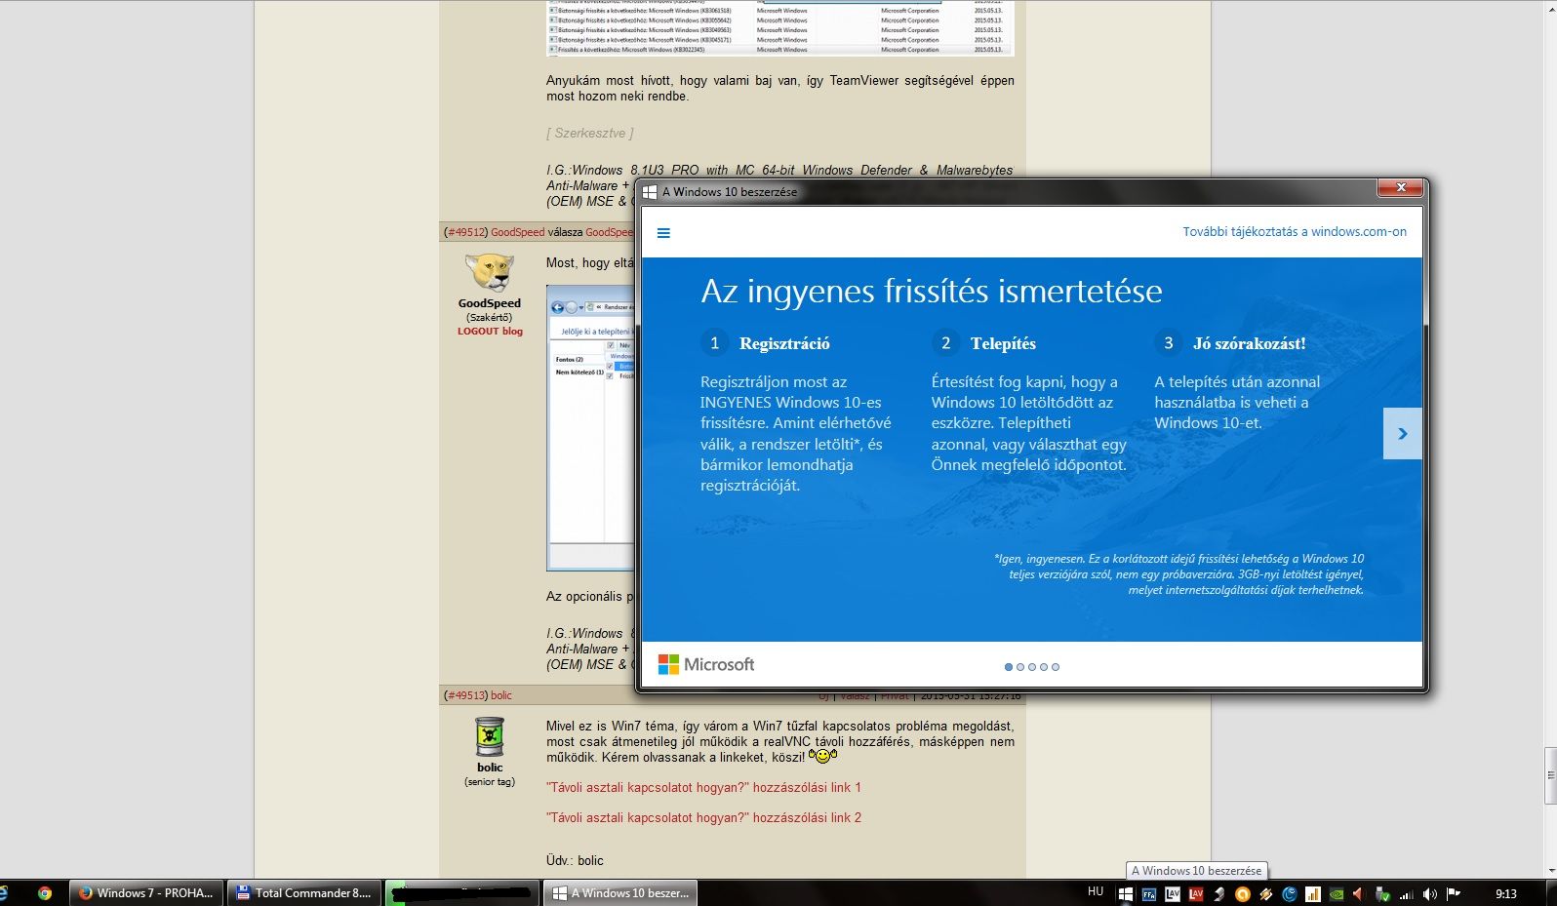Open the system volume speaker icon
Screen dimensions: 1557x906
(x=1429, y=893)
